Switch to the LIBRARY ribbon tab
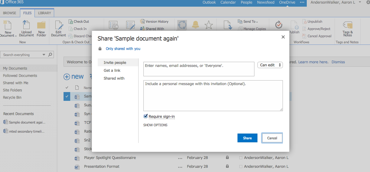370x172 pixels. (44, 13)
